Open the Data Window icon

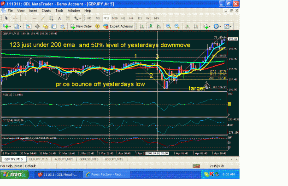point(37,26)
